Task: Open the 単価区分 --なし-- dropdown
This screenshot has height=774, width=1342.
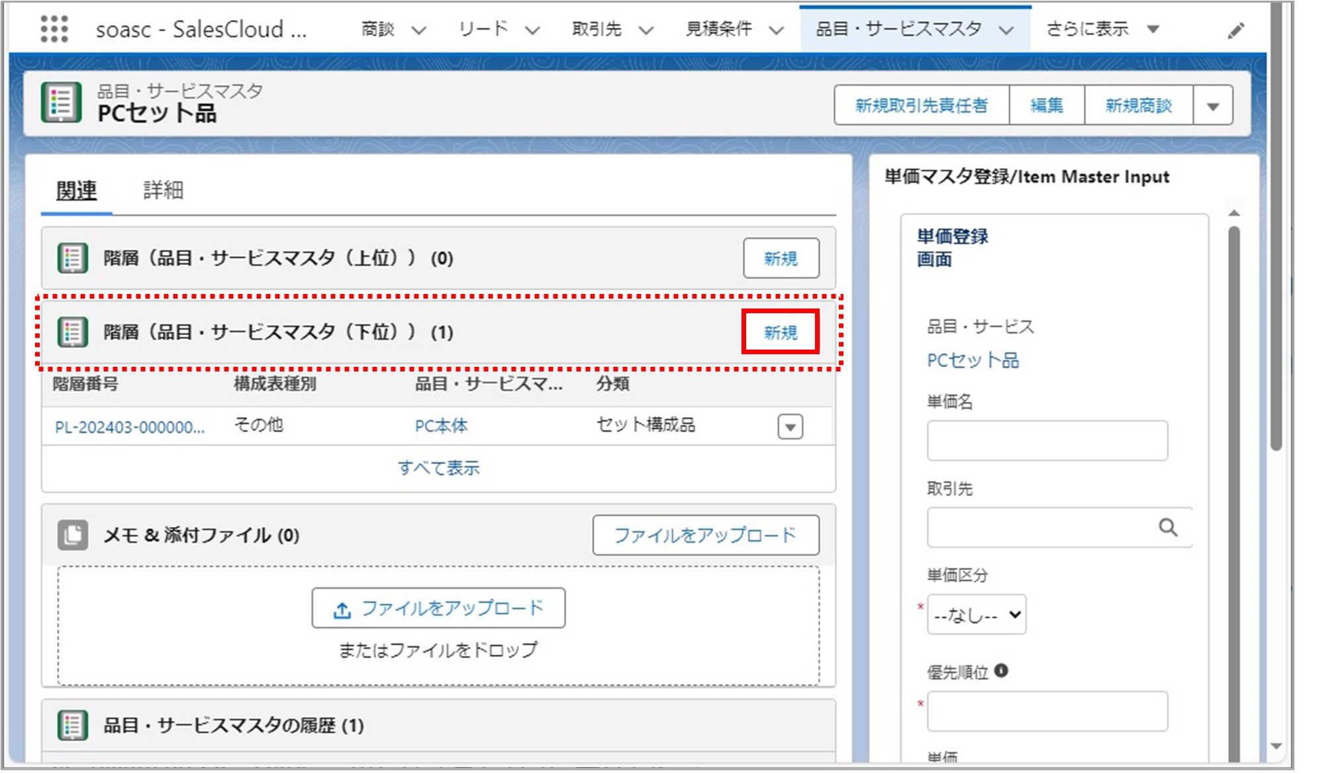Action: pyautogui.click(x=977, y=614)
